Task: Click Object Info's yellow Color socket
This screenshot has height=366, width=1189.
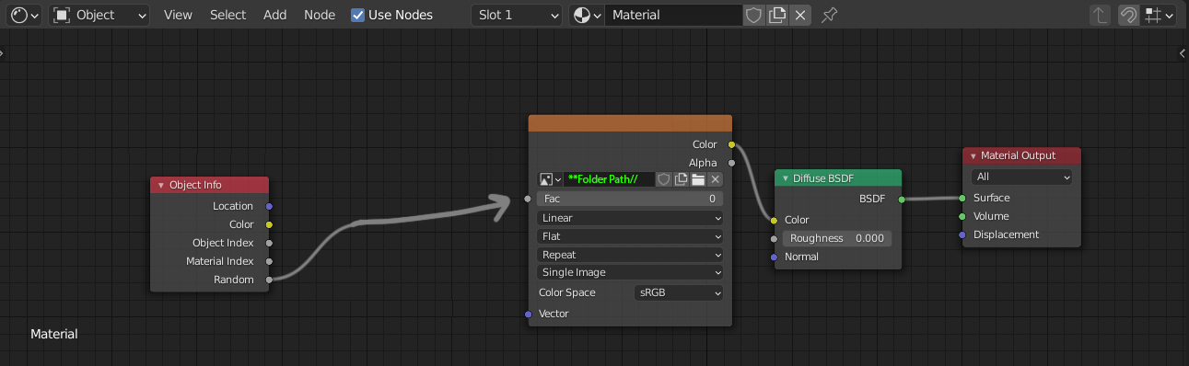Action: [269, 224]
